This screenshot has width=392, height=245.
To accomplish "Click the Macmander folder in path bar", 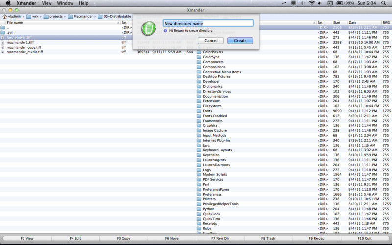I will click(x=80, y=16).
